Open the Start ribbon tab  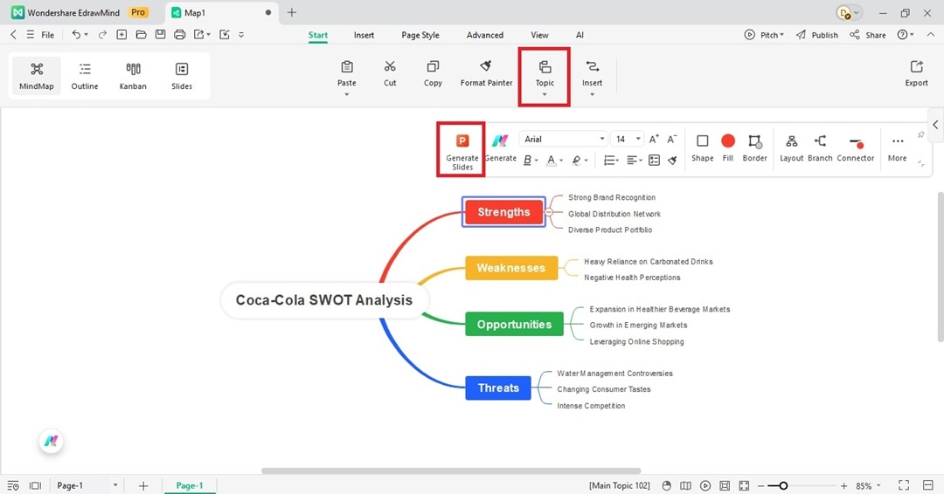tap(318, 35)
